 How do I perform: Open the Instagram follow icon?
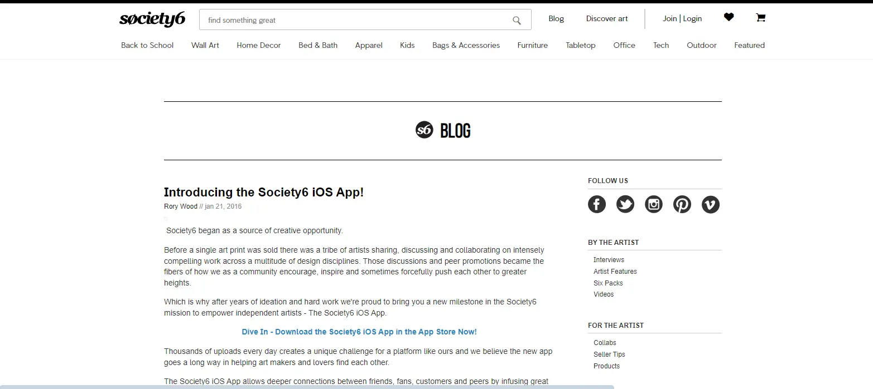click(654, 204)
